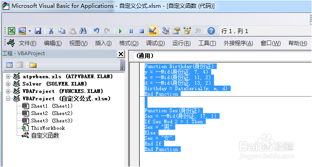Toggle Design Mode icon
312x167 pixels.
coord(153,31)
